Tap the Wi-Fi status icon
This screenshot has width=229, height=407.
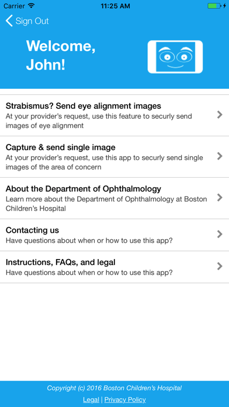(32, 6)
